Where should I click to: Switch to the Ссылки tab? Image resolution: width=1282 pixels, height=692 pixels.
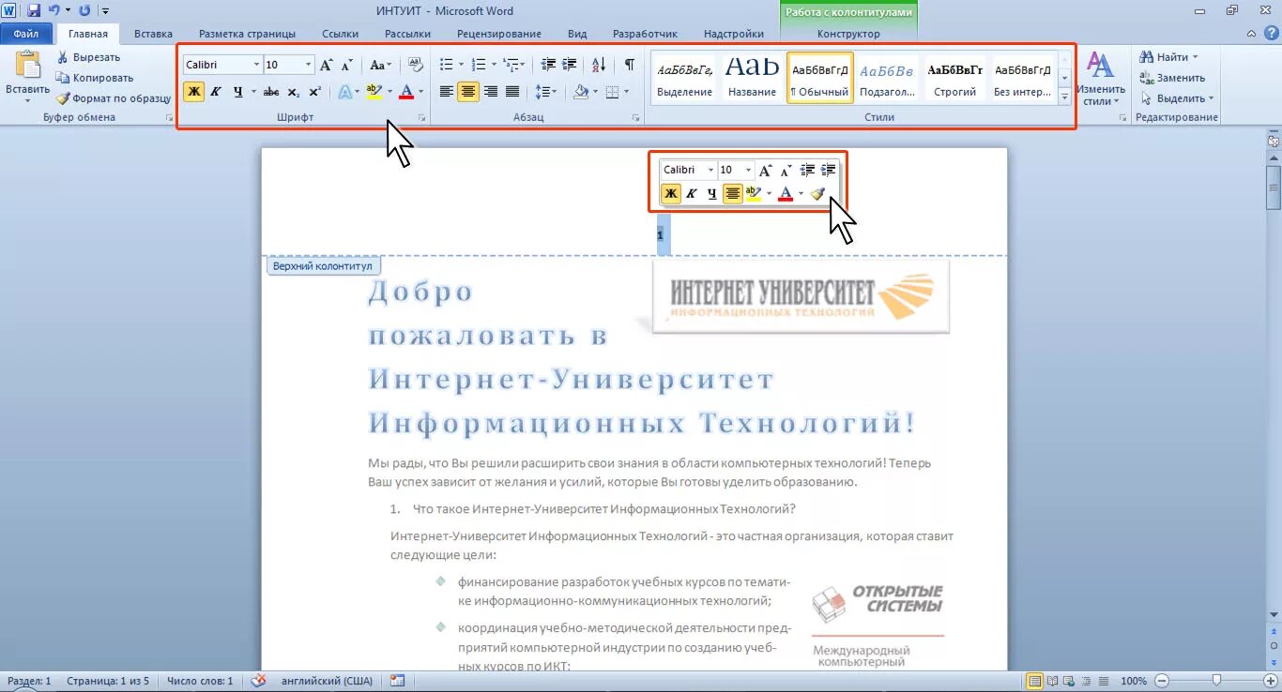340,34
